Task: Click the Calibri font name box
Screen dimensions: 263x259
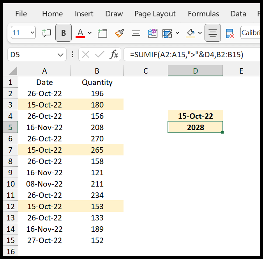Action: [x=251, y=33]
